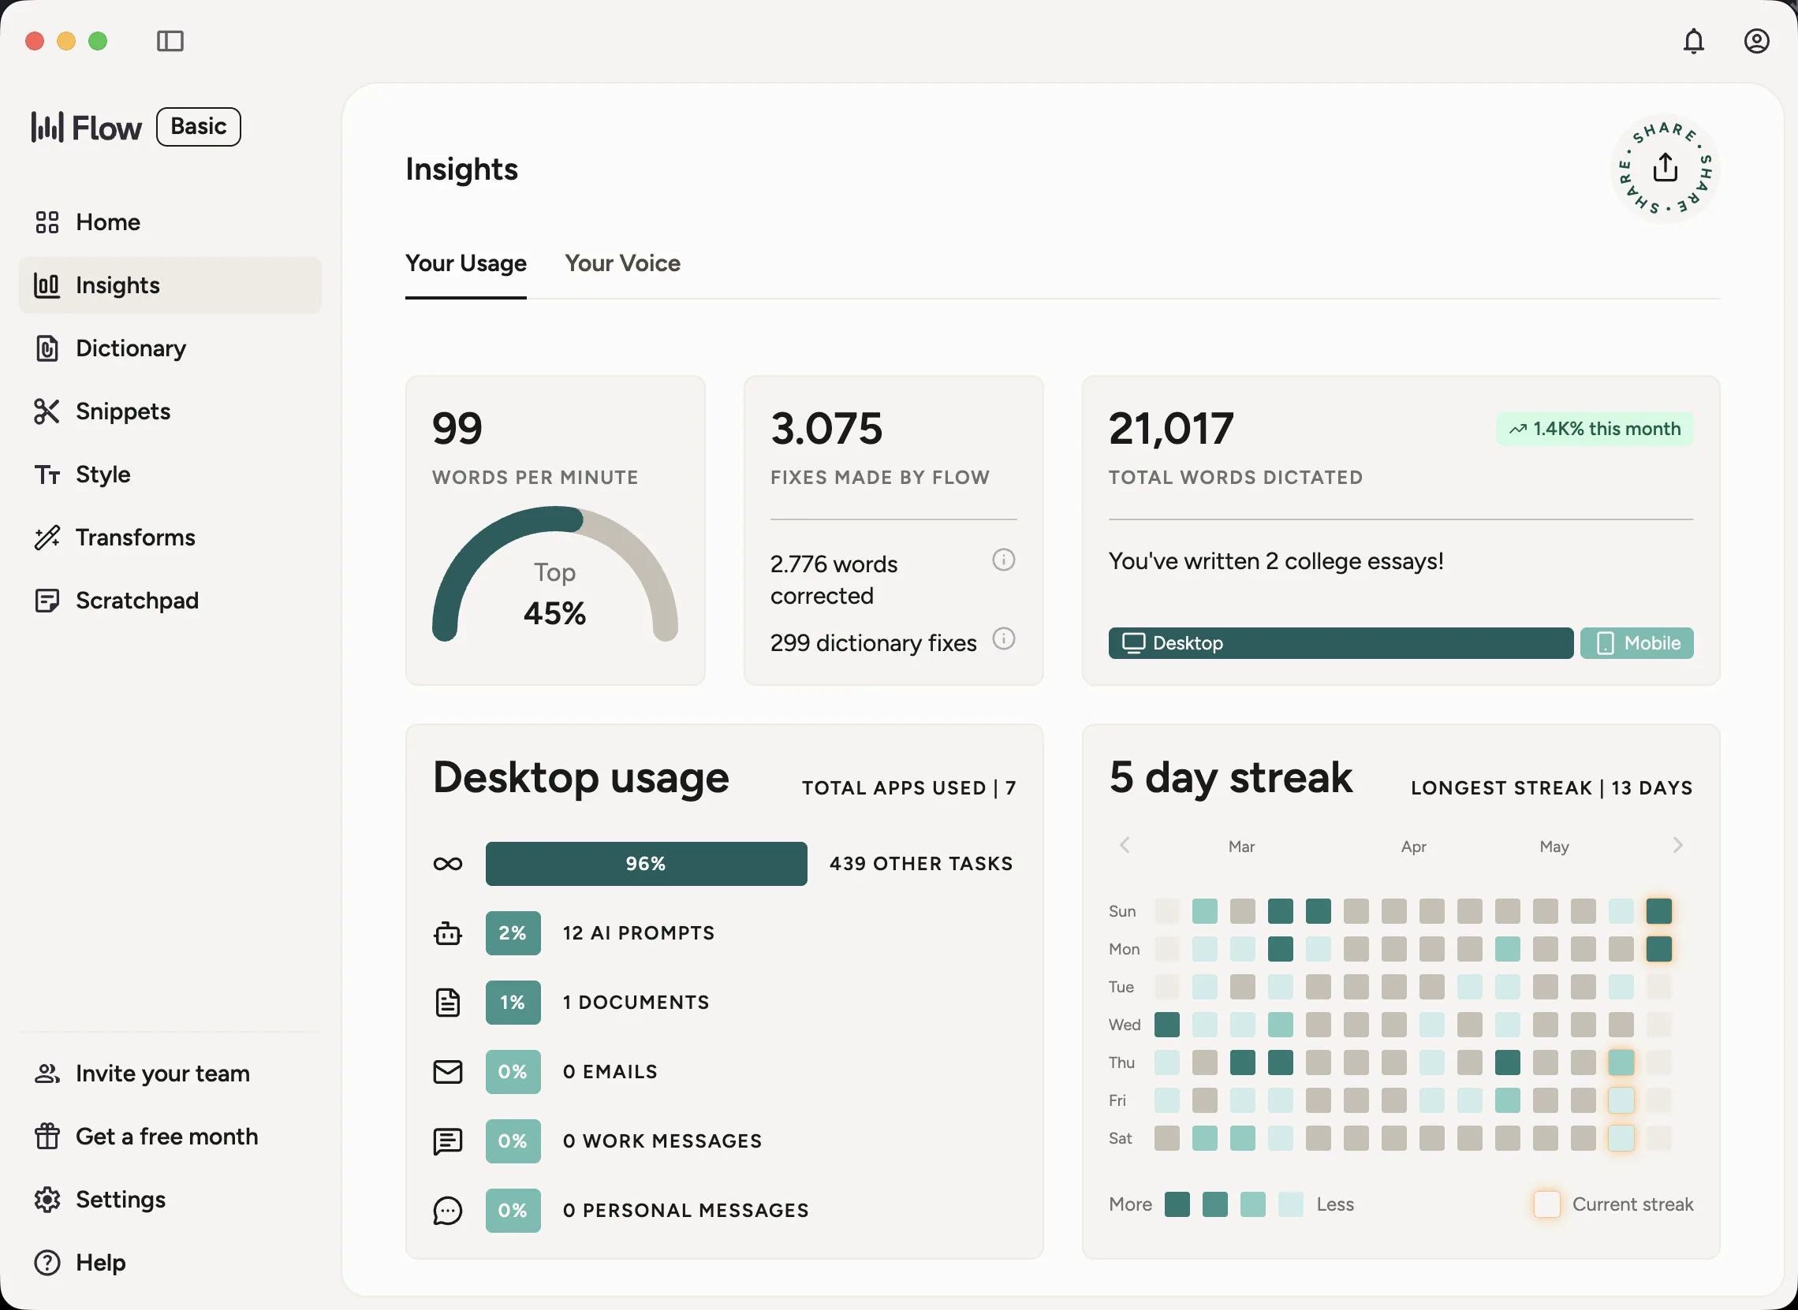Click the Mobile usage bar segment
The width and height of the screenshot is (1798, 1310).
1636,643
